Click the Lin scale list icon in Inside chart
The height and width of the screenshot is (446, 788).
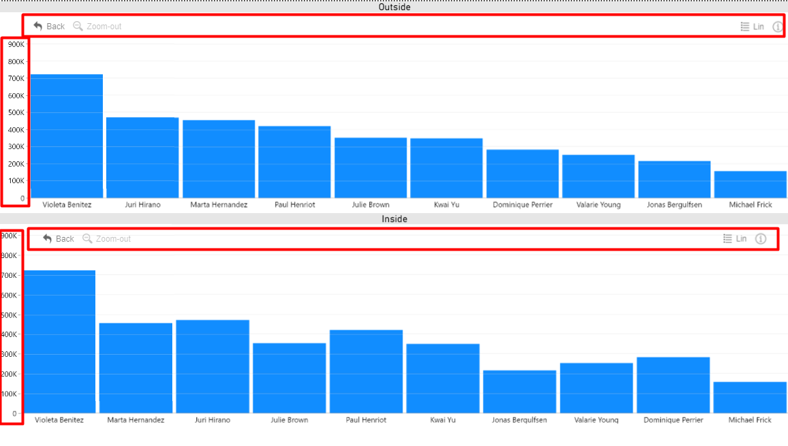(727, 239)
